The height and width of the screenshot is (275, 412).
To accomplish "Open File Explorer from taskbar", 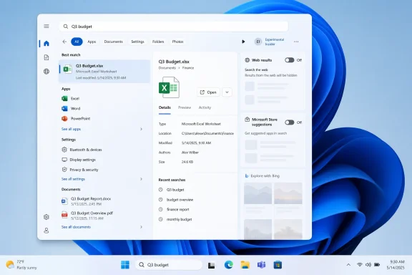I will pyautogui.click(x=245, y=265).
